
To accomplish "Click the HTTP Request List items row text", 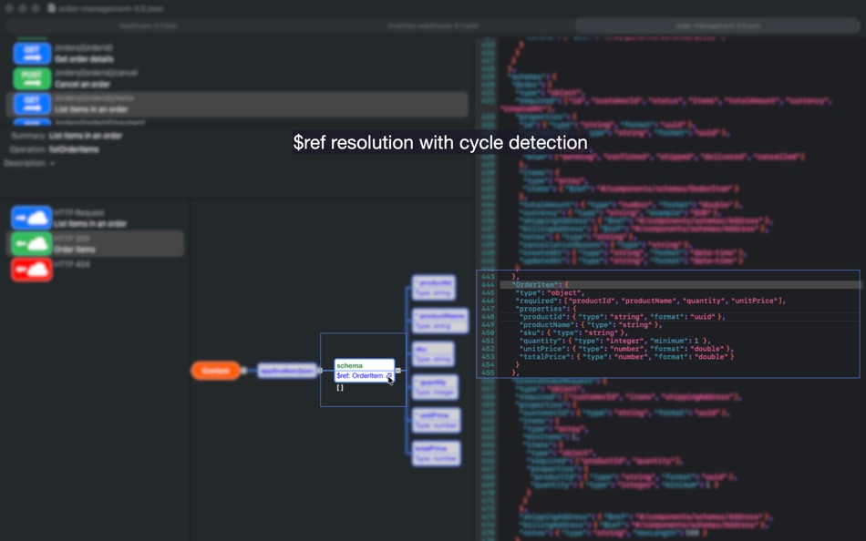I will coord(90,223).
